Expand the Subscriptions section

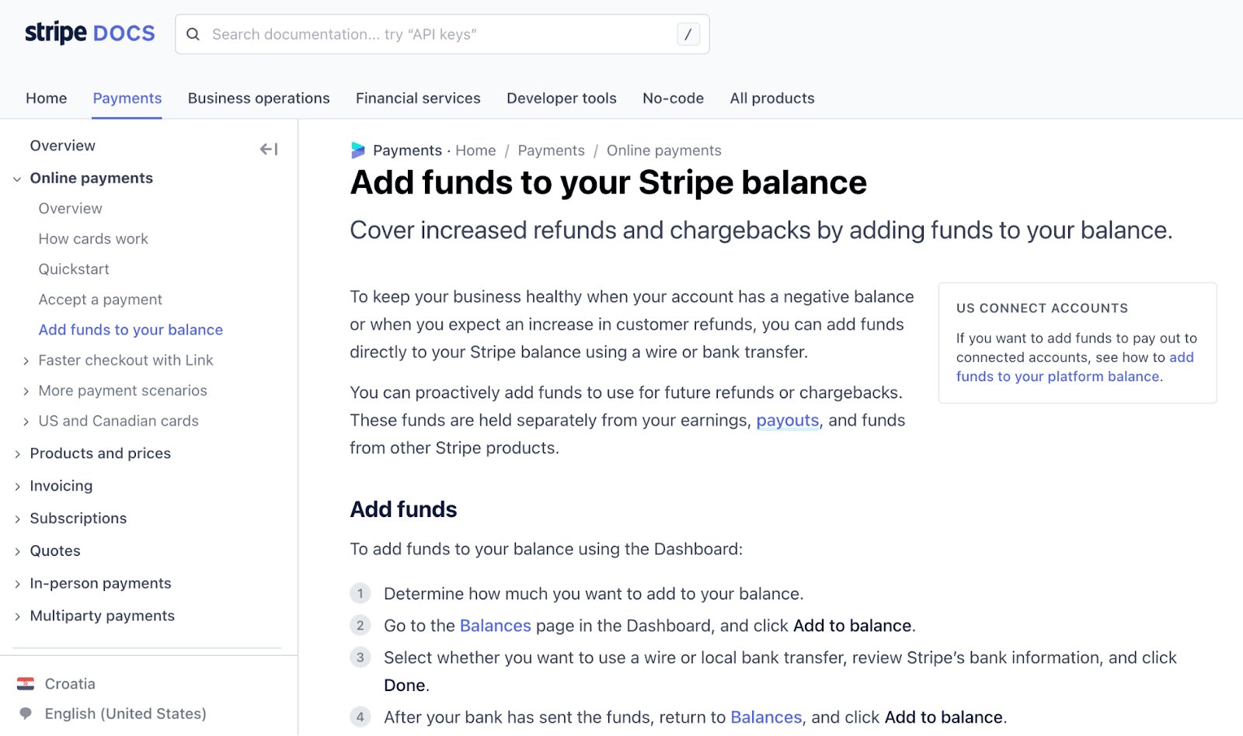[x=18, y=518]
